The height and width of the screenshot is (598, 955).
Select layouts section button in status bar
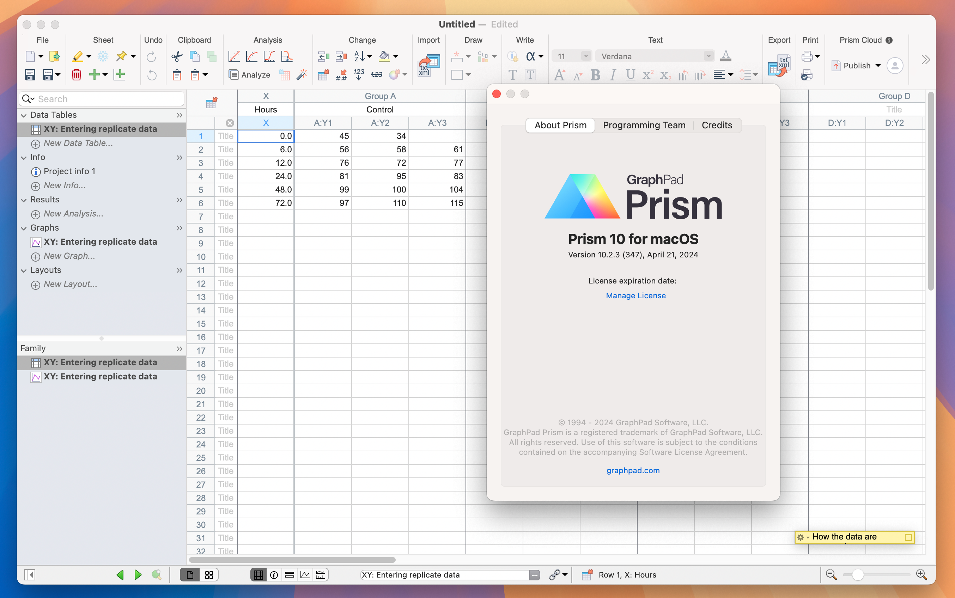(320, 575)
